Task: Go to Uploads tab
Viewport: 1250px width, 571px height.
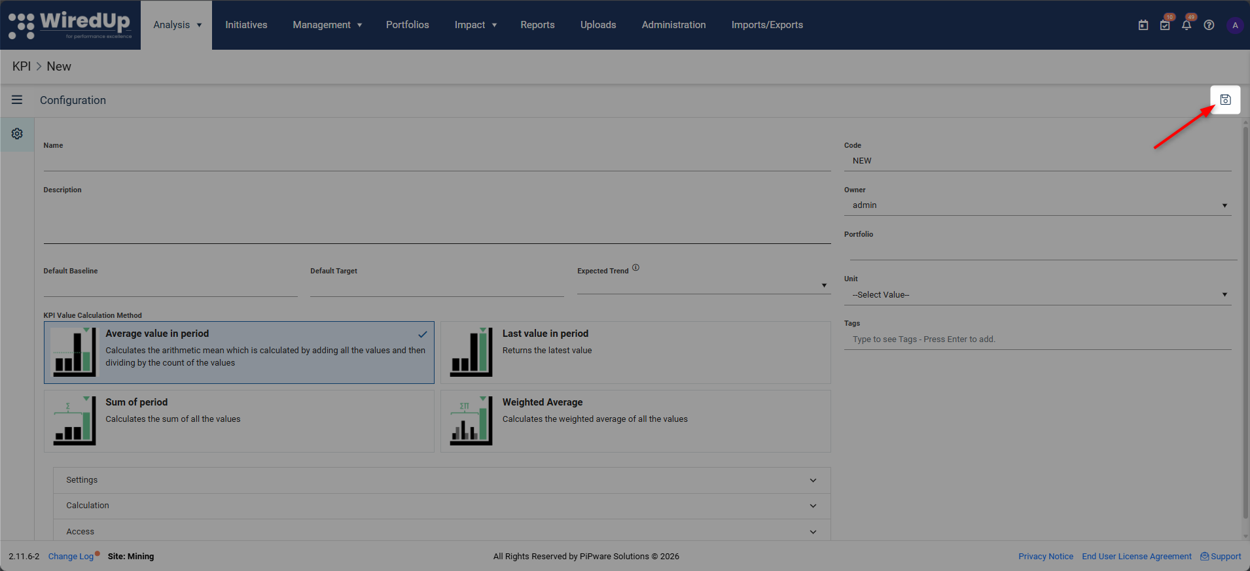Action: [x=598, y=25]
